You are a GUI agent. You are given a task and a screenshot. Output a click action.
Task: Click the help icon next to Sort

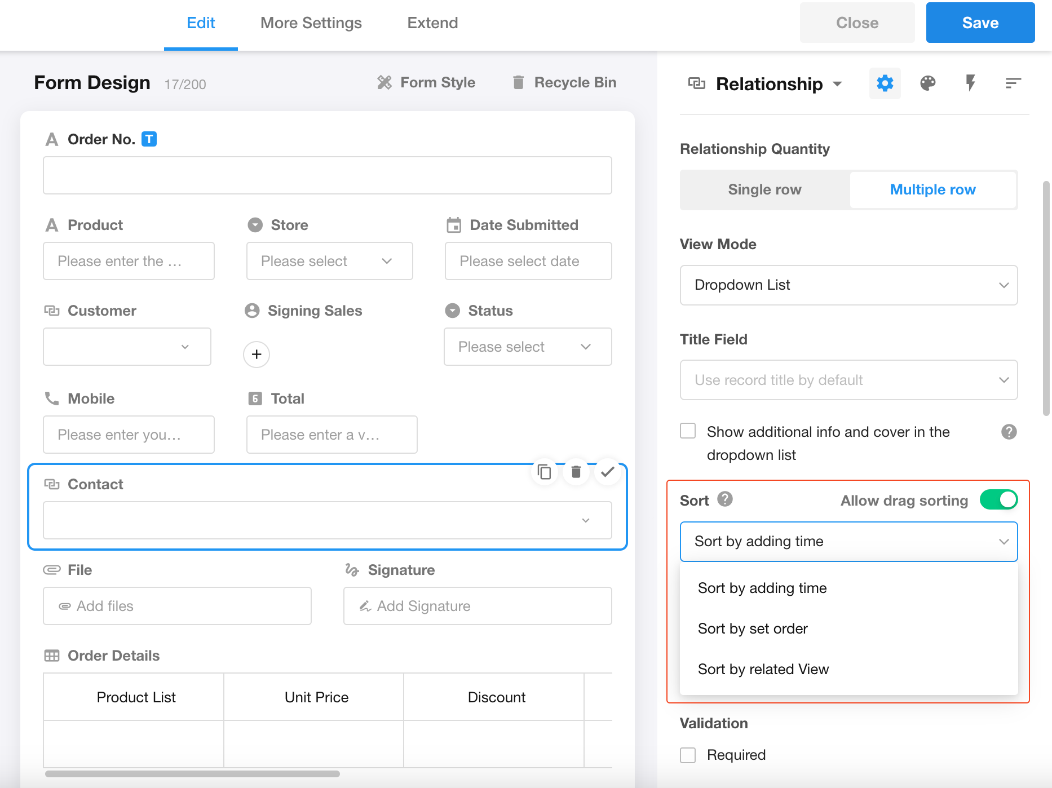pyautogui.click(x=725, y=499)
